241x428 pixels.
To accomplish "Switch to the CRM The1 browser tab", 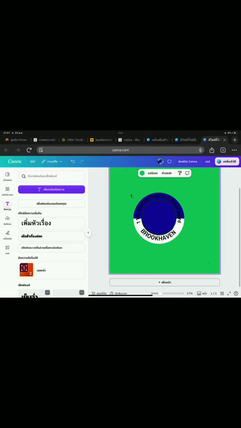I will point(74,140).
